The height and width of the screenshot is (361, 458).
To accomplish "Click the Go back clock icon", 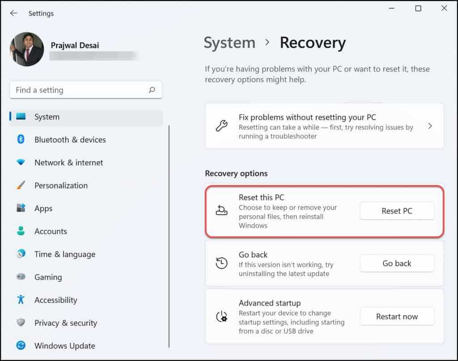I will [x=221, y=263].
